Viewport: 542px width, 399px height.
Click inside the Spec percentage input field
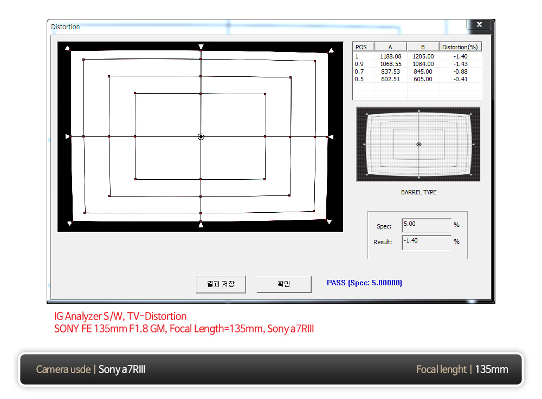tap(426, 226)
